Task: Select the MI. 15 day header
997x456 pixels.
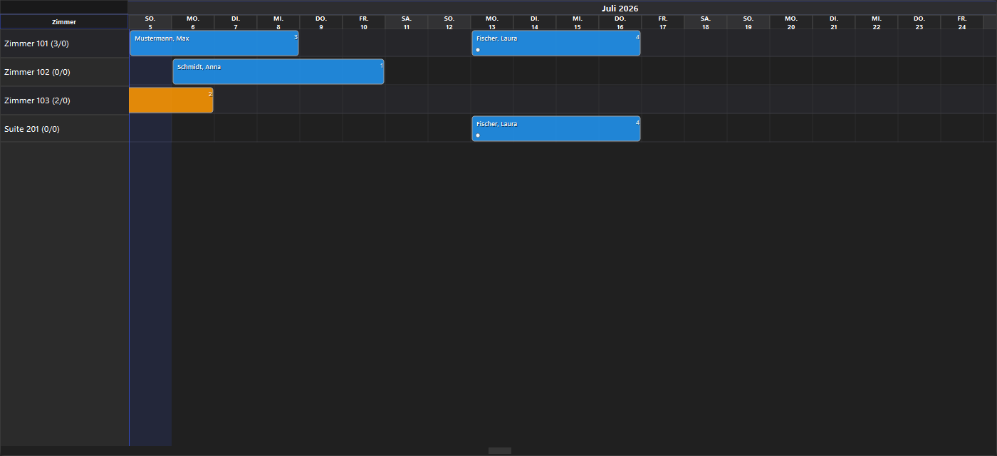Action: pyautogui.click(x=578, y=22)
